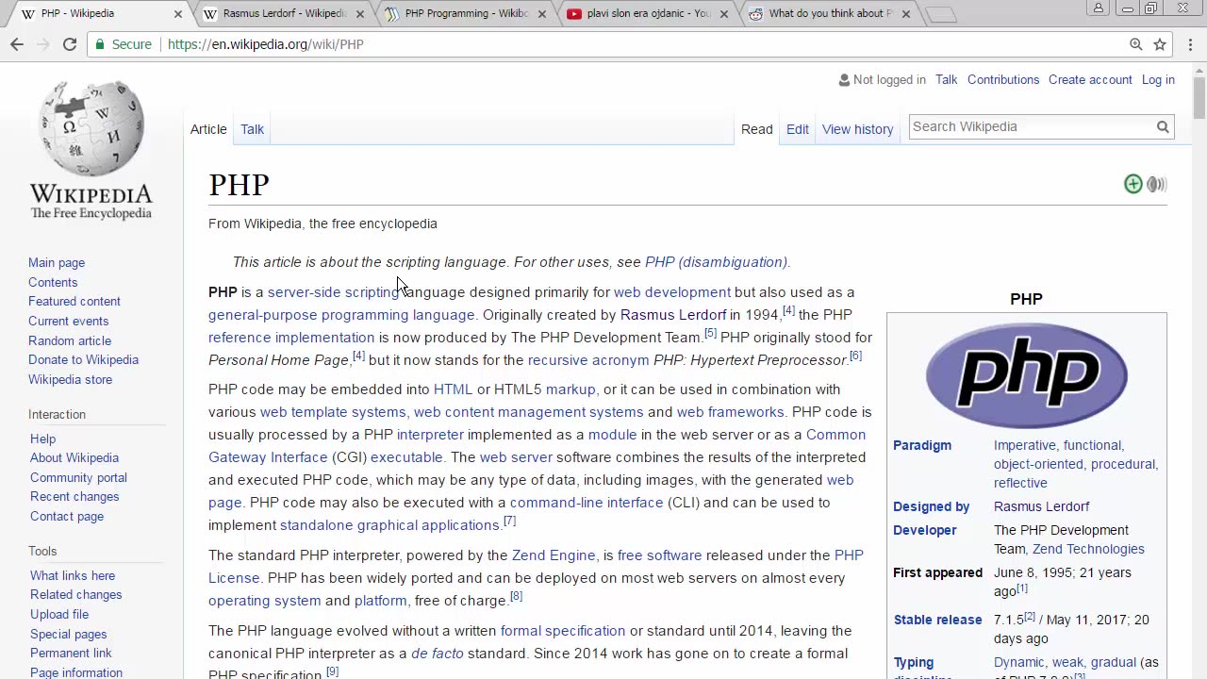Image resolution: width=1207 pixels, height=679 pixels.
Task: Close the Rasmus Lerdorf tab
Action: click(x=360, y=14)
